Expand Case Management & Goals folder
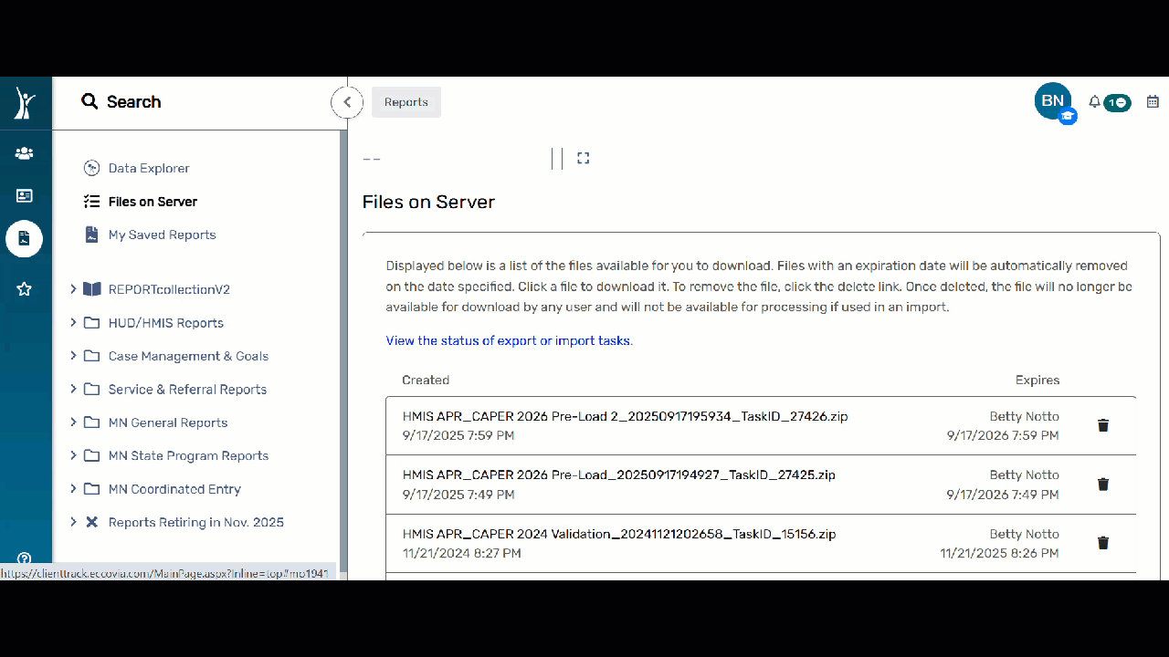 (74, 356)
